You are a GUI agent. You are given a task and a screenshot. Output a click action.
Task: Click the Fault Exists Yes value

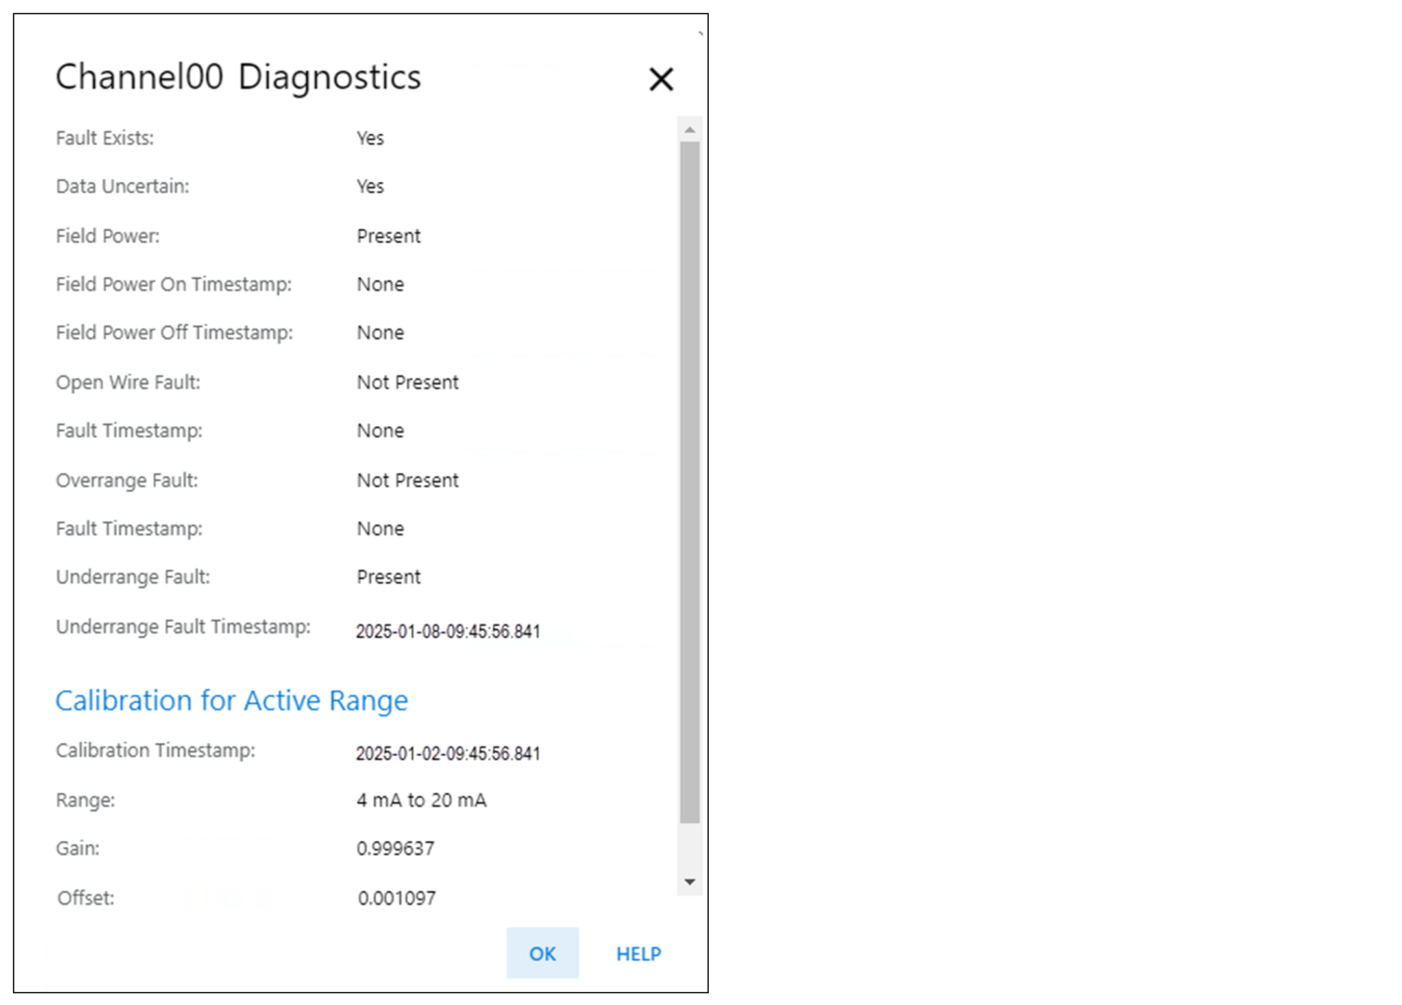tap(370, 138)
